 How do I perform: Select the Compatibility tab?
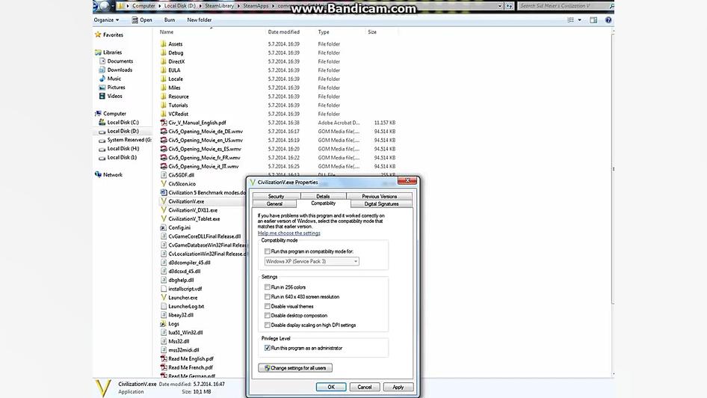pyautogui.click(x=324, y=203)
